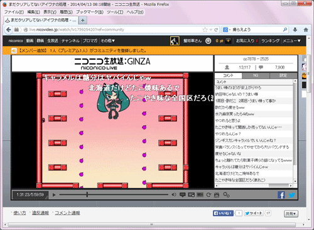Switch to the コメント tab in the panel
This screenshot has width=314, height=230.
[228, 75]
